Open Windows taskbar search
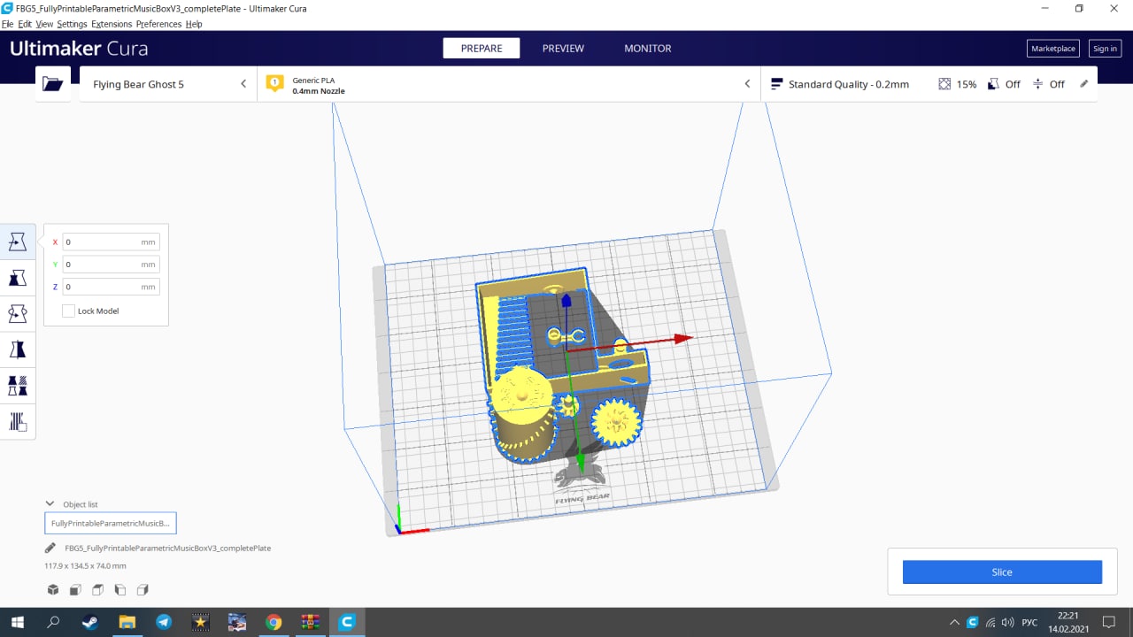The width and height of the screenshot is (1133, 637). [53, 622]
